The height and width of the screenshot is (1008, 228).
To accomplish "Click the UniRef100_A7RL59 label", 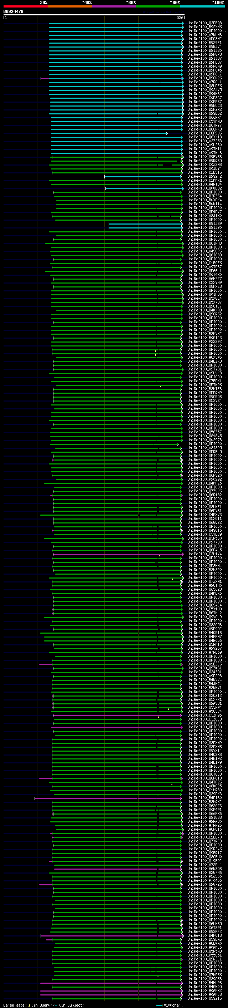I will [x=204, y=652].
